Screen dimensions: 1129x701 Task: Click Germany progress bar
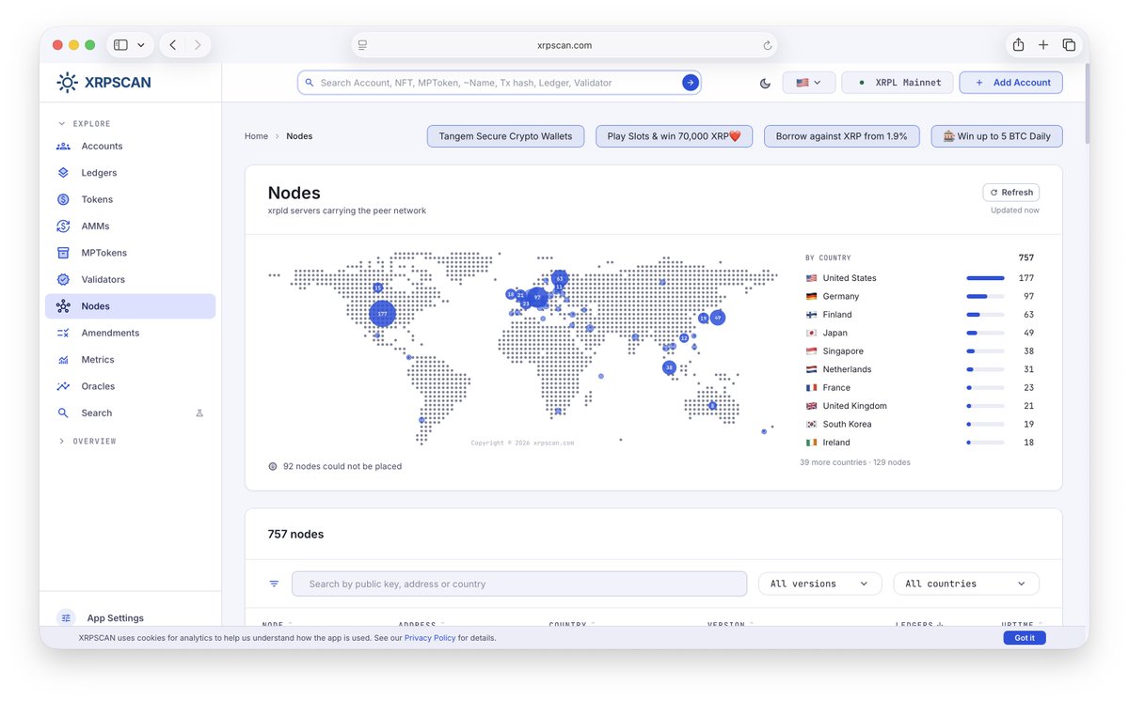point(985,296)
